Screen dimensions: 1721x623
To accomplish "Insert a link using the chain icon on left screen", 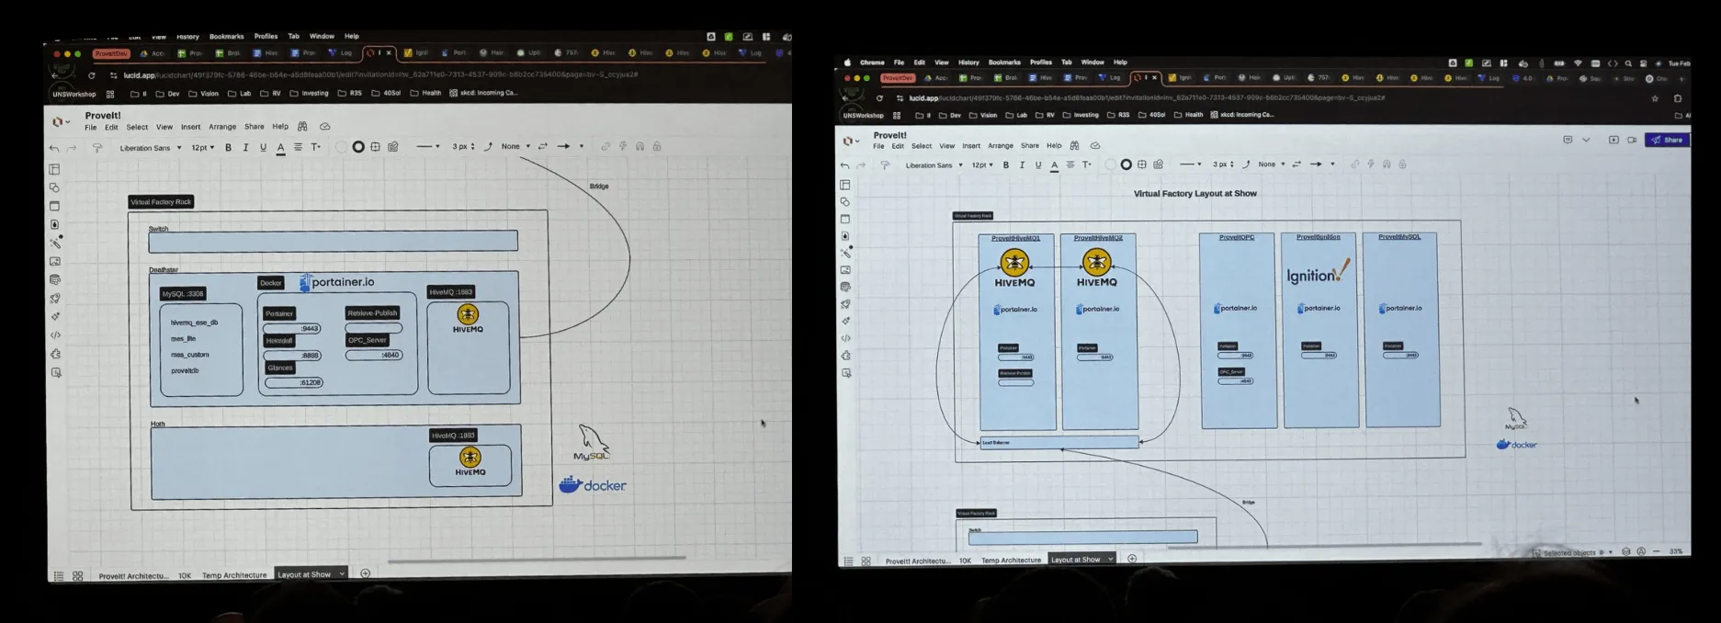I will [x=606, y=146].
